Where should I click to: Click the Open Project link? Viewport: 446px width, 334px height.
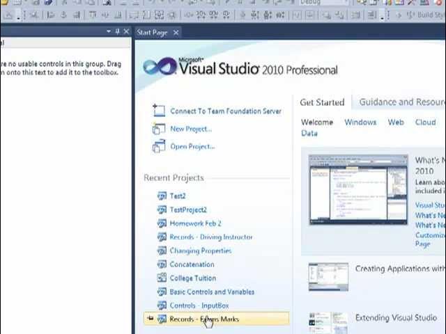pos(192,147)
